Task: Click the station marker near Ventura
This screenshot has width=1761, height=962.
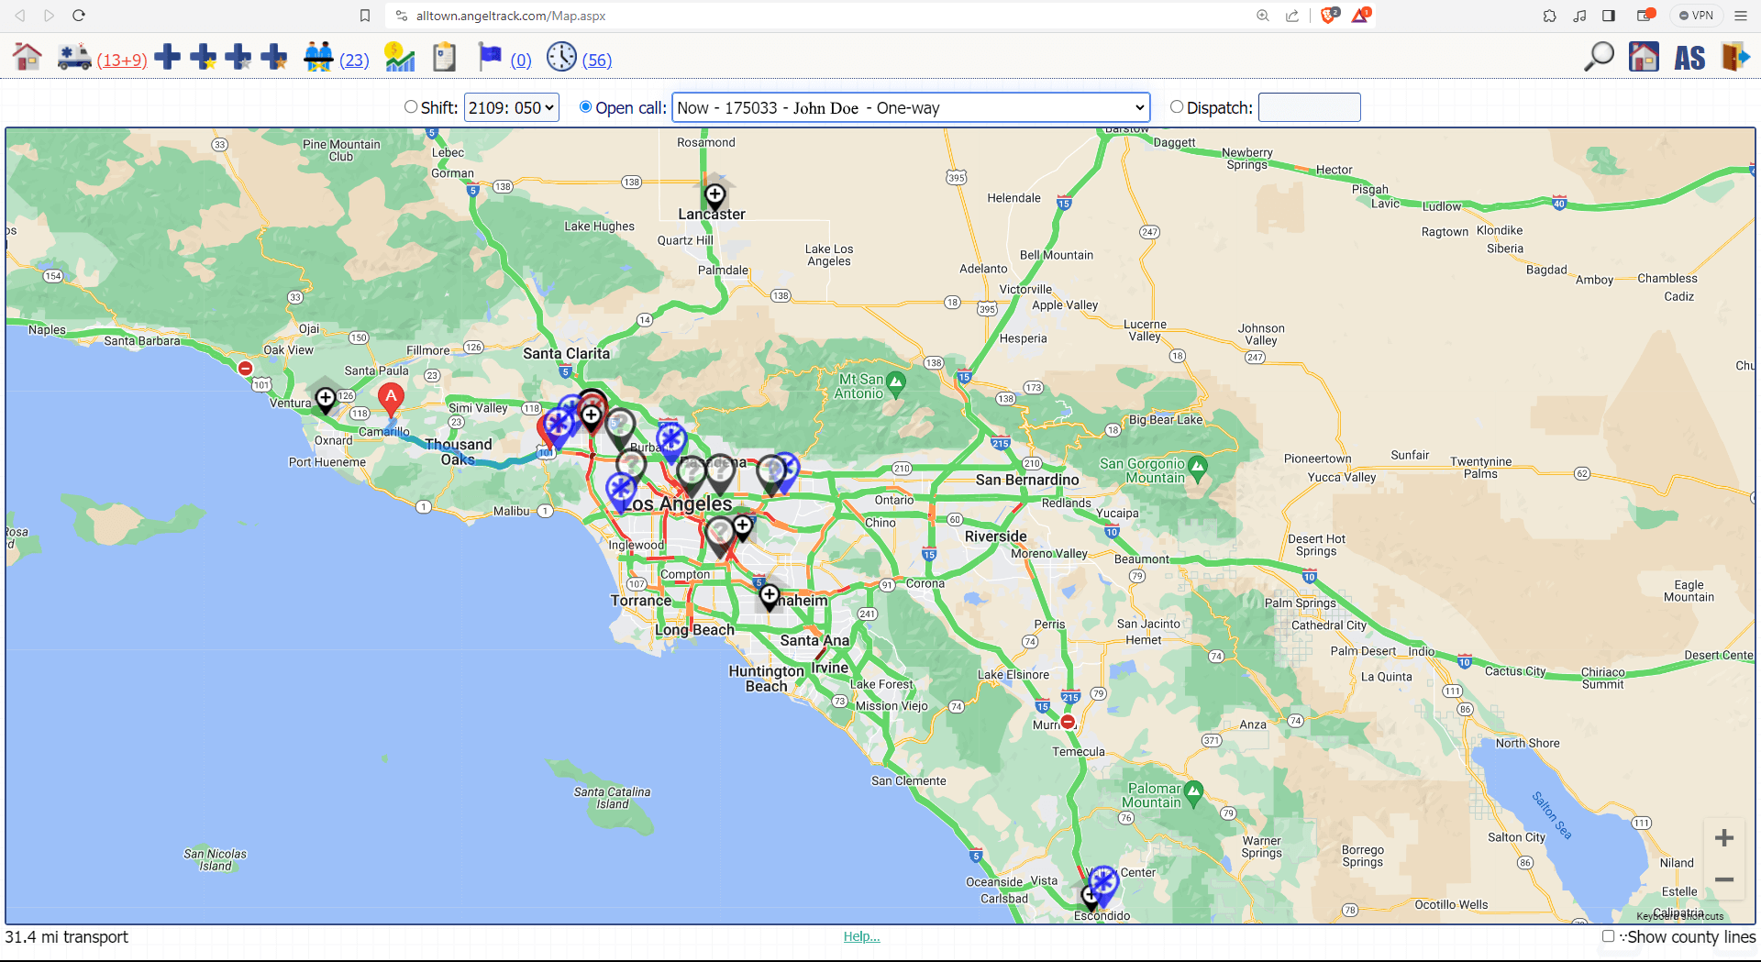Action: (326, 400)
